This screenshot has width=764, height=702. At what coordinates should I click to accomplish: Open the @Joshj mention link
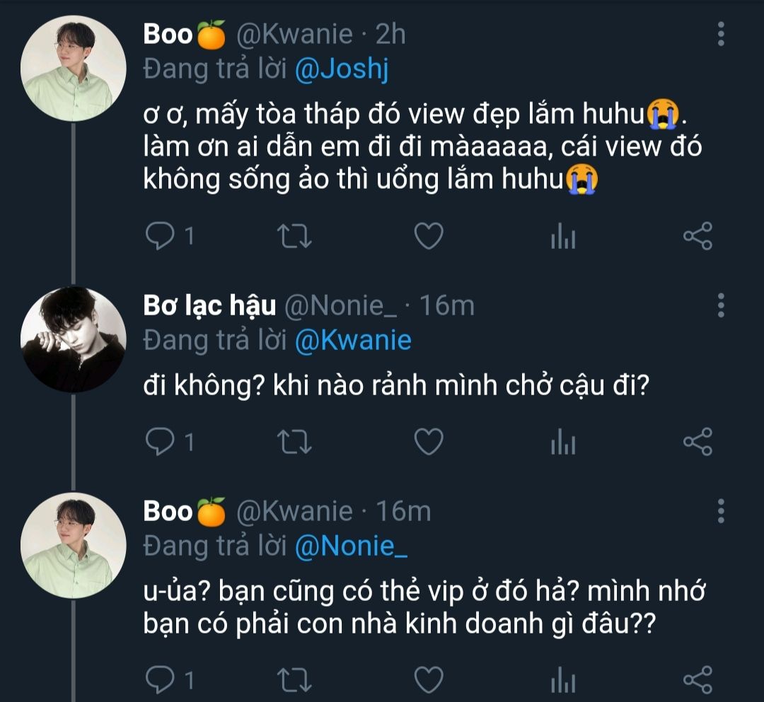[342, 69]
